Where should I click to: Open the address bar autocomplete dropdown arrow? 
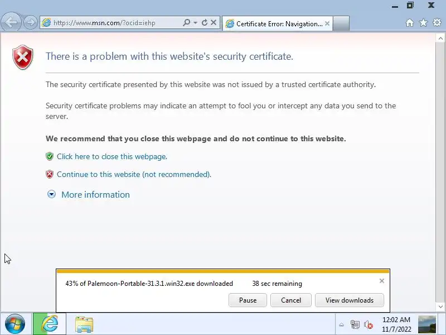coord(195,22)
